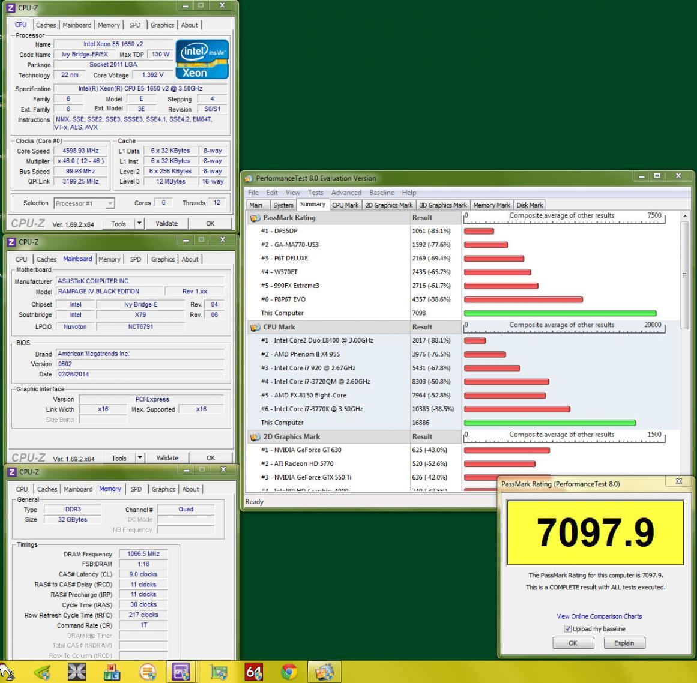Click Validate in the Mainboard CPU-Z window
Image resolution: width=697 pixels, height=683 pixels.
tap(167, 458)
